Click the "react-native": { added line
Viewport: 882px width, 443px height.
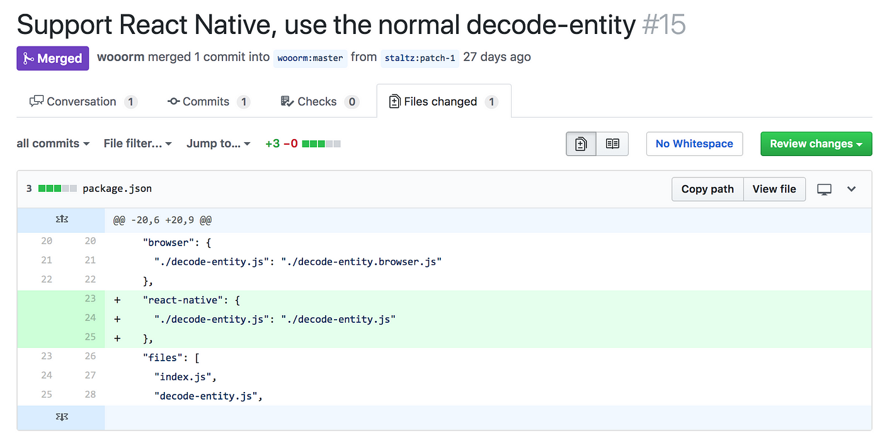[191, 300]
